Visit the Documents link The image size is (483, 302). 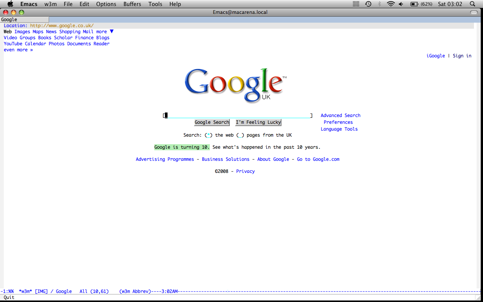tap(79, 44)
